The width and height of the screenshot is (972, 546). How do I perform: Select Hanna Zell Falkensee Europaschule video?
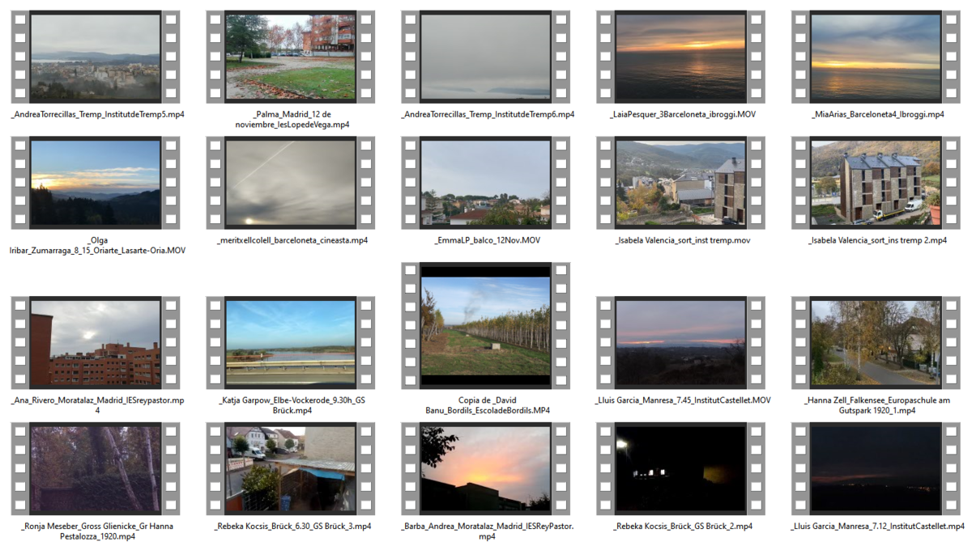pos(876,342)
